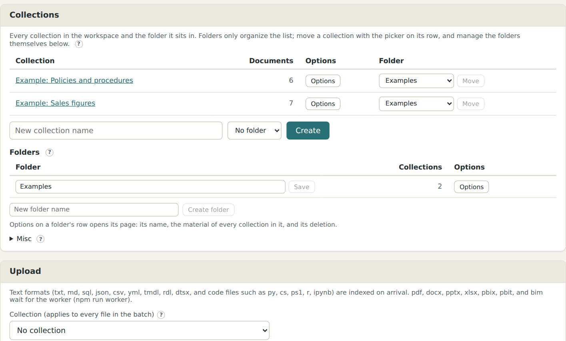
Task: Focus the Examples folder name field
Action: tap(150, 187)
